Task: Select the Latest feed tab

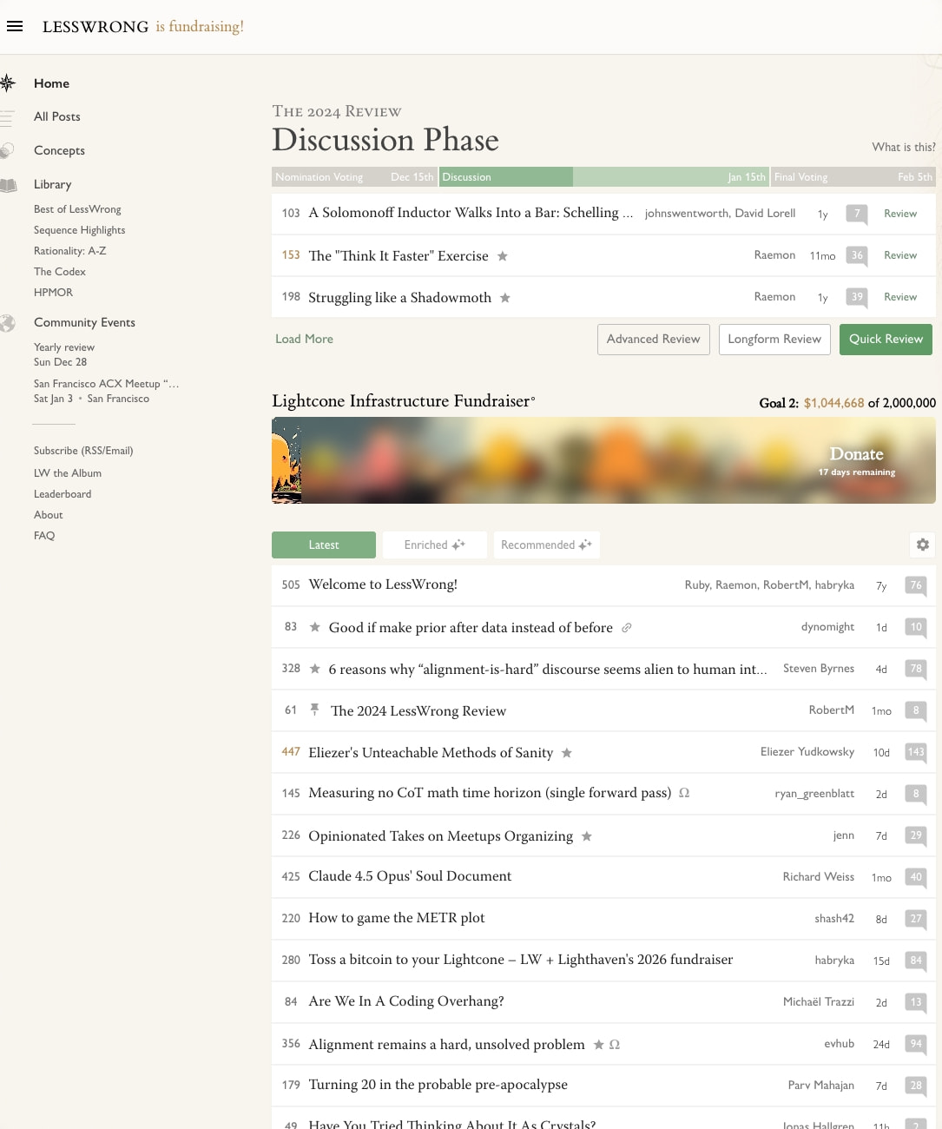Action: coord(324,545)
